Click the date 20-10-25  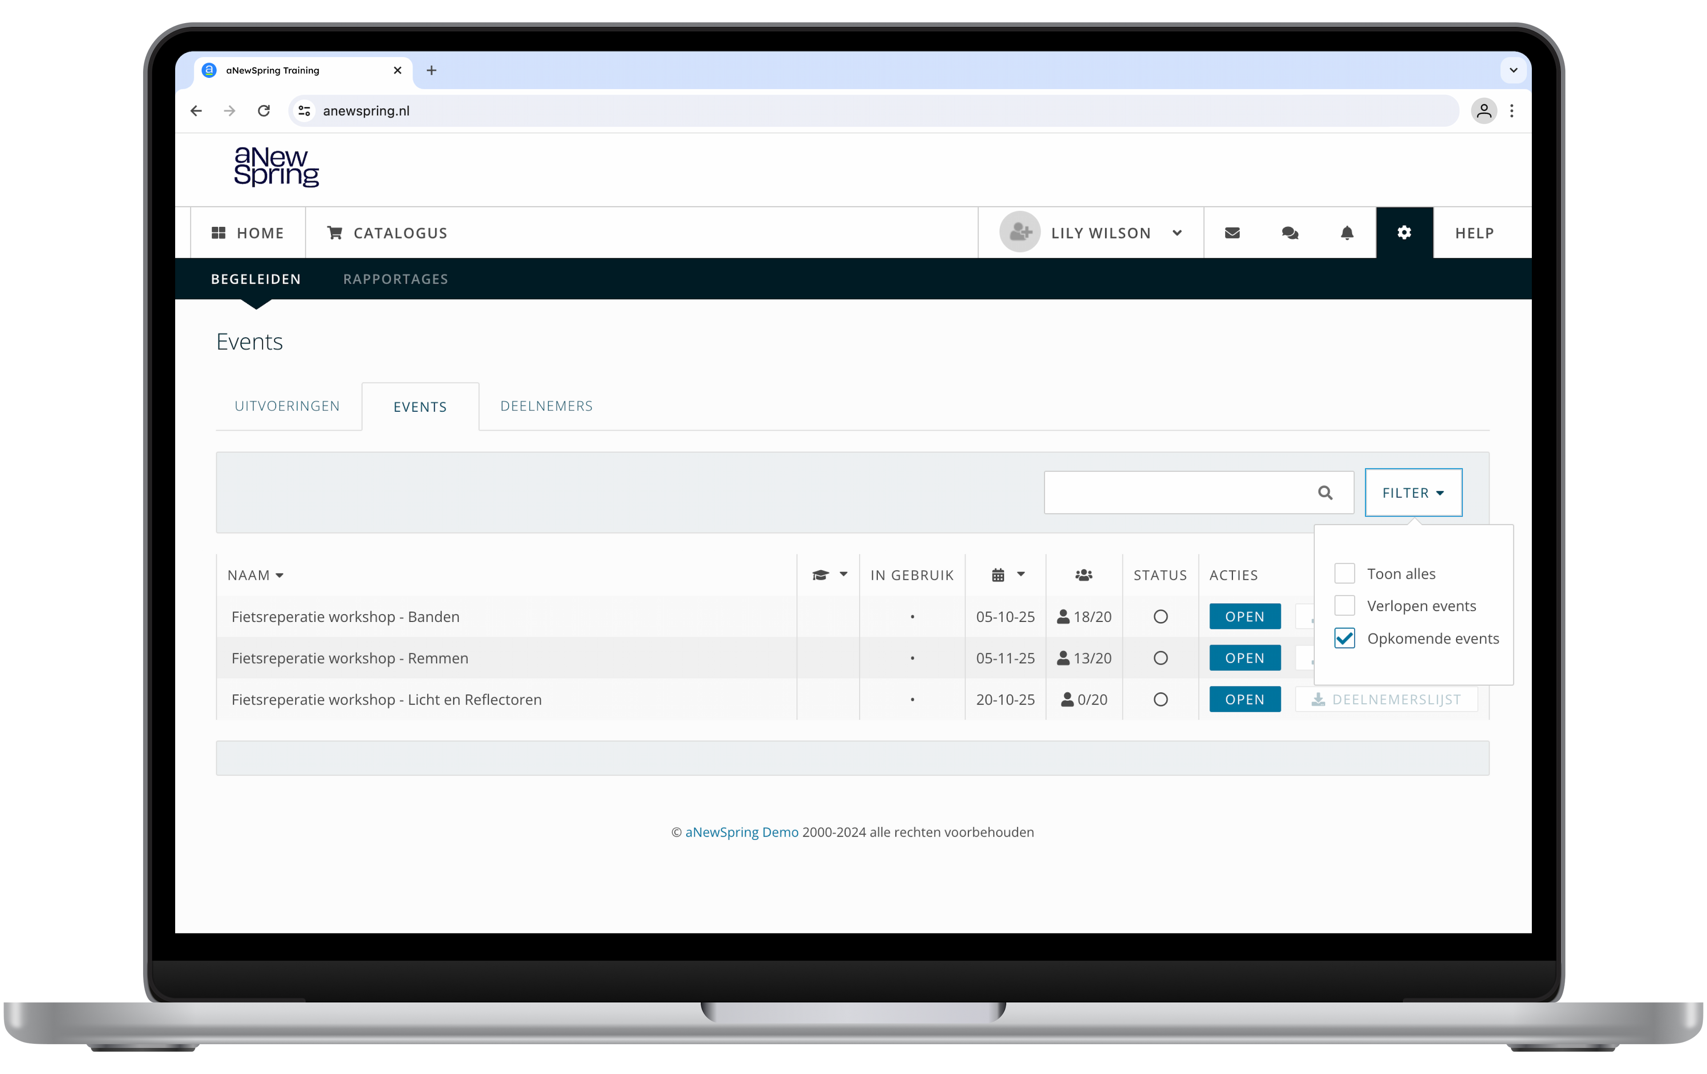pyautogui.click(x=1005, y=700)
